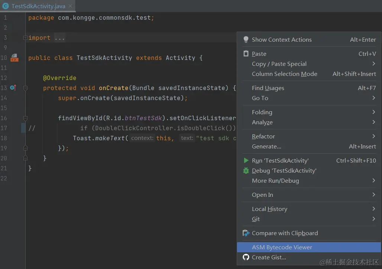Open the Git submenu
Viewport: 382px width, 269px height.
(309, 219)
